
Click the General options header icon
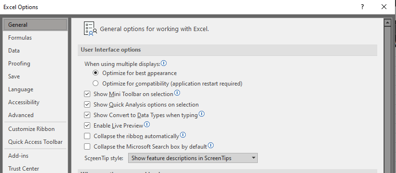[90, 29]
